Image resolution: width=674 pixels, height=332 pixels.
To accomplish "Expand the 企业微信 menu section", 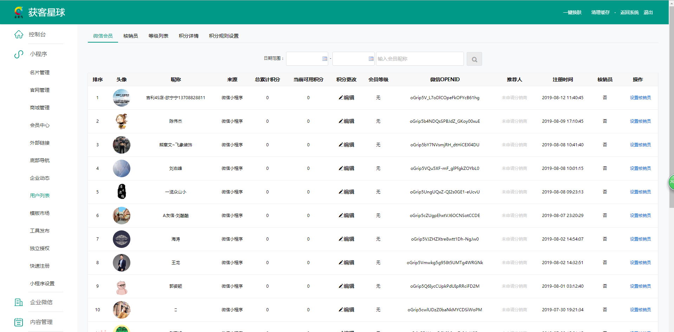I will point(41,302).
